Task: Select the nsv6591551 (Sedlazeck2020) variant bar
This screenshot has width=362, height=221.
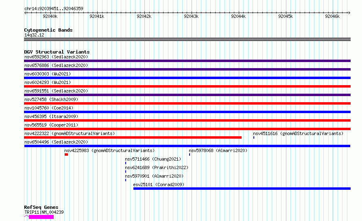Action: [x=187, y=95]
